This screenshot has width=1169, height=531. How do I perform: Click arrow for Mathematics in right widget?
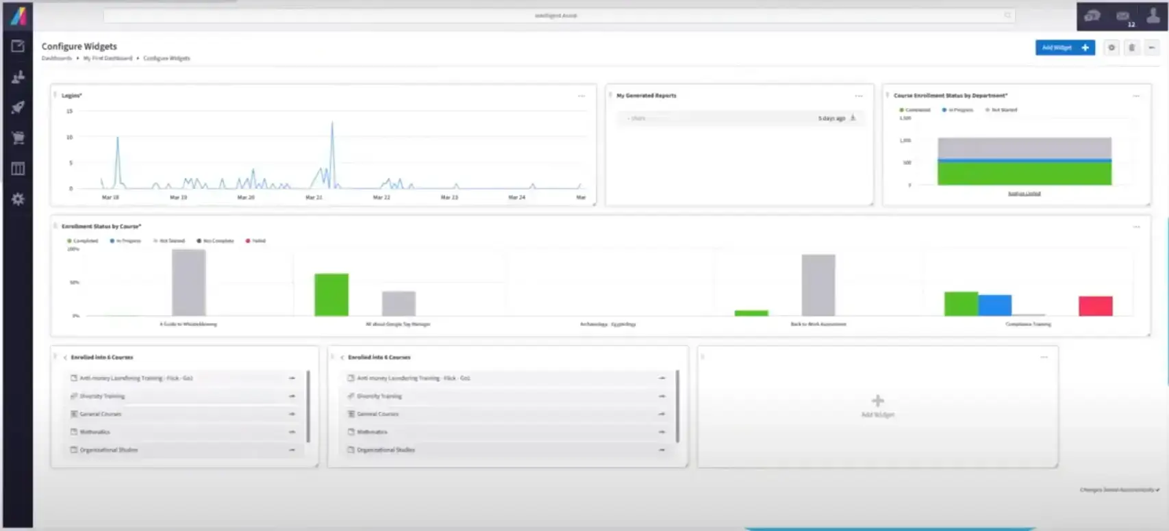point(662,432)
